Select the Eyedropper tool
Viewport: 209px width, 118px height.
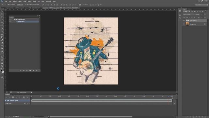pos(2,26)
